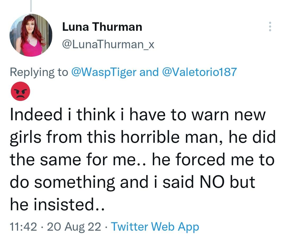
Task: Open the three-dot more options menu
Action: point(270,27)
